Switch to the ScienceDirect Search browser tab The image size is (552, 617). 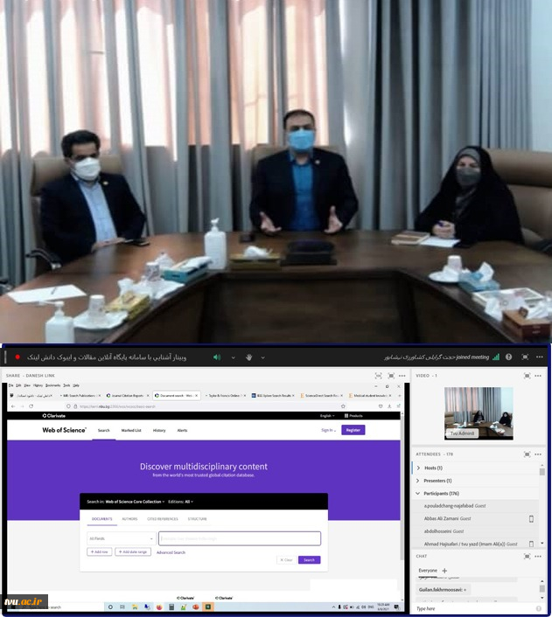(x=322, y=395)
